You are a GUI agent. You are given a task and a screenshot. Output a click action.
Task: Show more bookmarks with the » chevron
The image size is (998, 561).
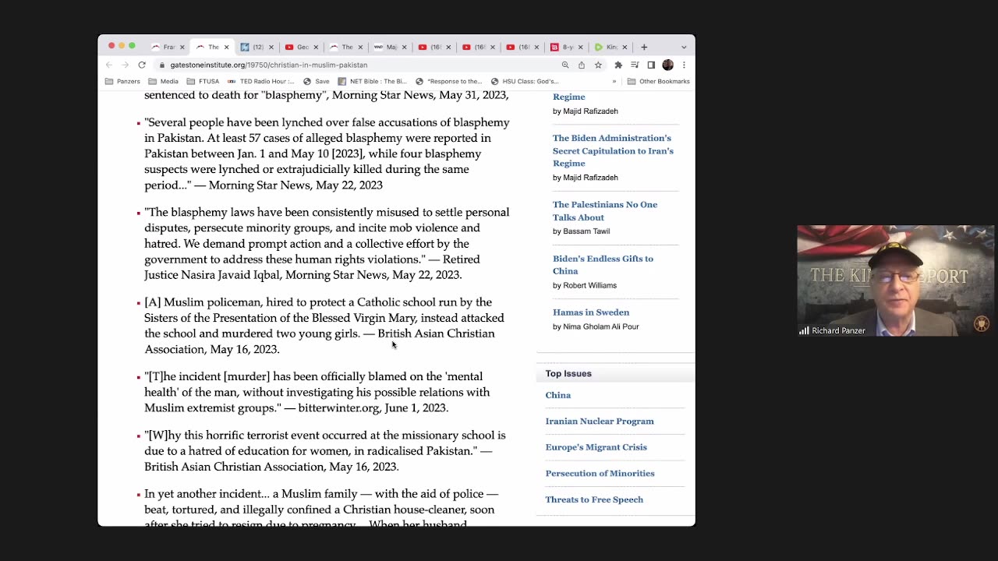click(x=614, y=81)
